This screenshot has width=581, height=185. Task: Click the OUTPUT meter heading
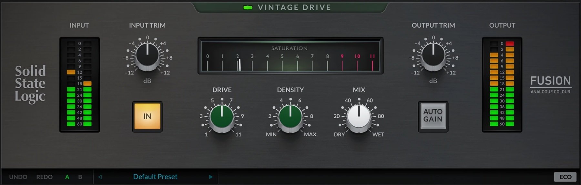coord(502,25)
